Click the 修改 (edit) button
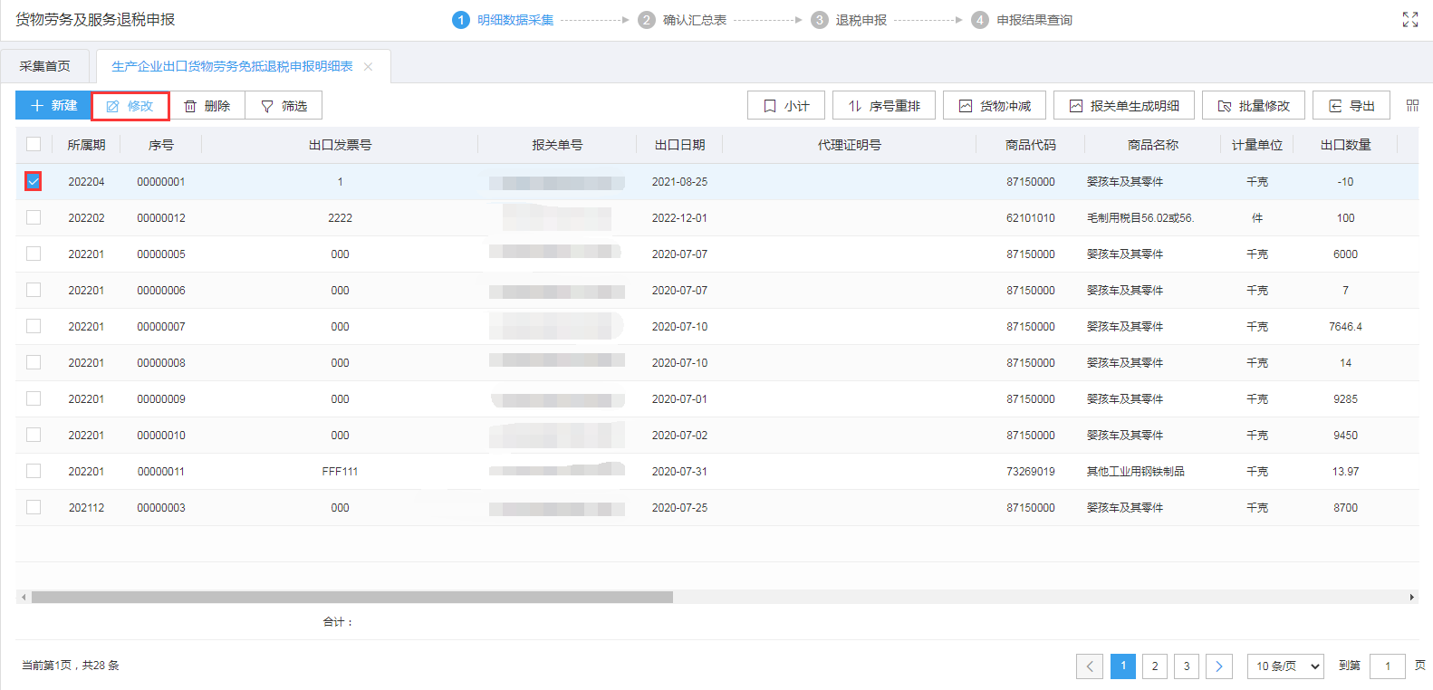This screenshot has height=690, width=1433. [x=130, y=106]
